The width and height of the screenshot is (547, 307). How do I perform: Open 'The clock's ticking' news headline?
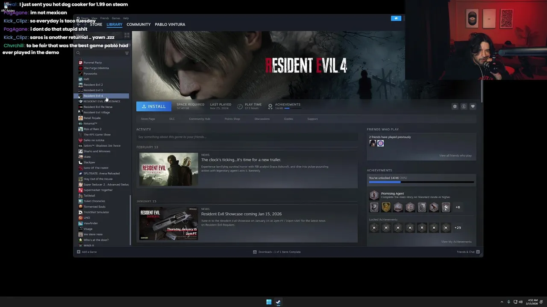click(x=241, y=160)
